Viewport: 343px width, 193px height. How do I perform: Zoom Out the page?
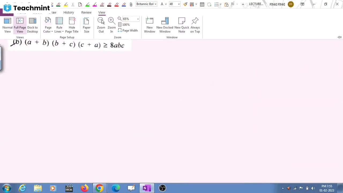(101, 25)
